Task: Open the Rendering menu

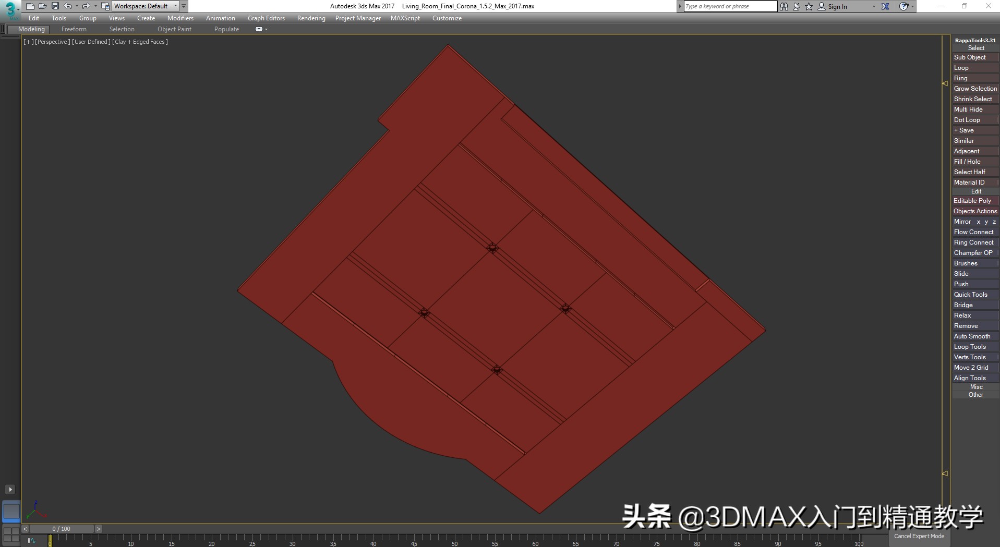Action: pos(311,18)
